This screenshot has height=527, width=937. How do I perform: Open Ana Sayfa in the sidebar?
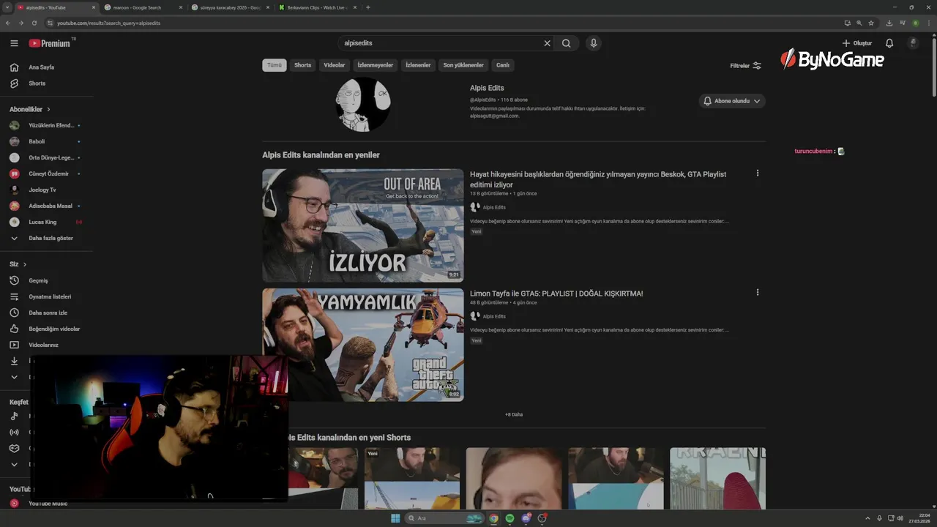pyautogui.click(x=41, y=67)
